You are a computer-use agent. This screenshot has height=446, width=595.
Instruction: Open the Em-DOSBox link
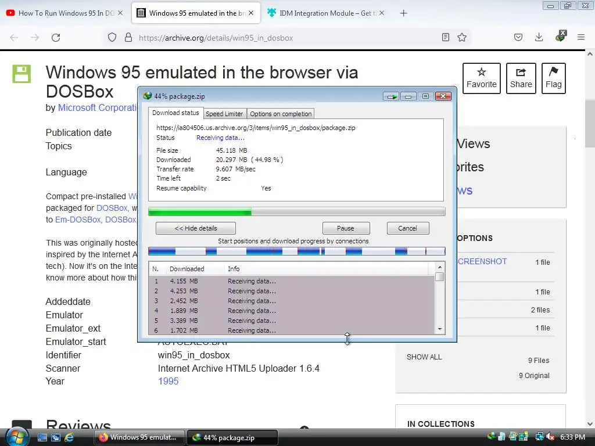coord(78,220)
